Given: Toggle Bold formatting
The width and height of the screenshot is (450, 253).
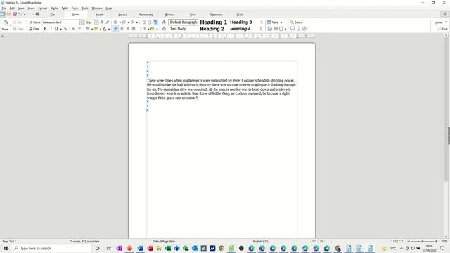Looking at the screenshot, I should (45, 29).
